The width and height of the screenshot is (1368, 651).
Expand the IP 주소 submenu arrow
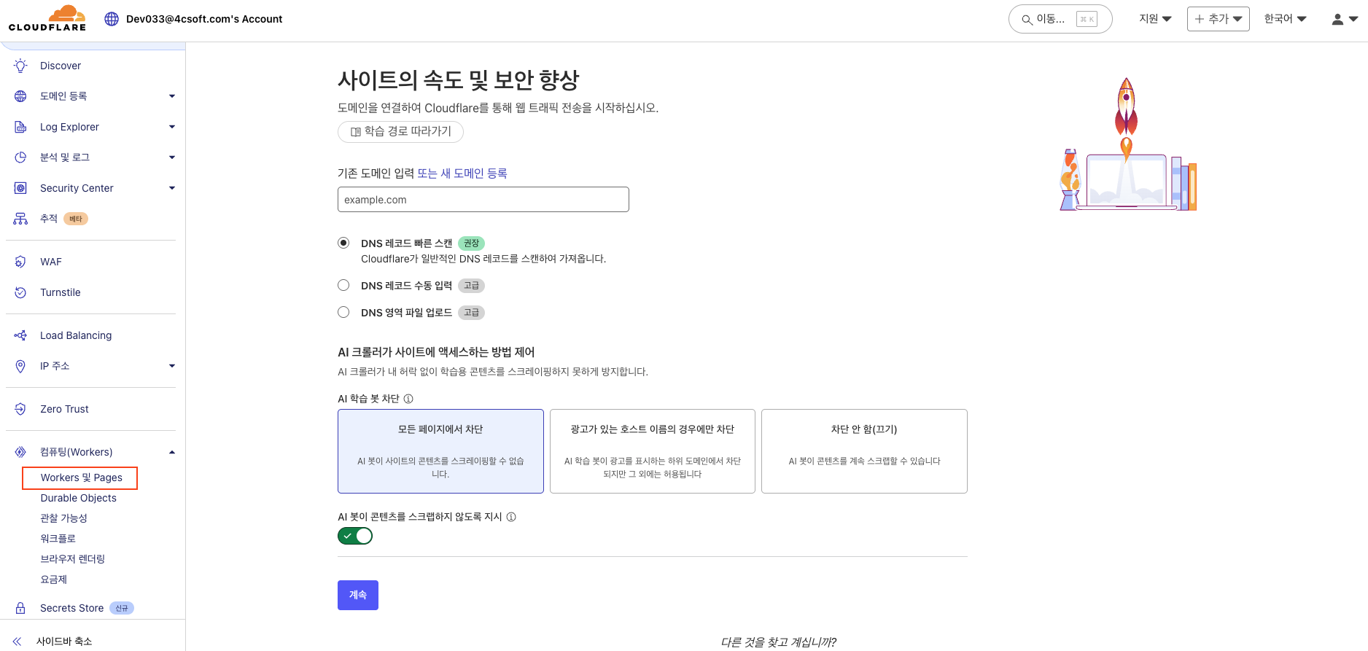(x=172, y=366)
